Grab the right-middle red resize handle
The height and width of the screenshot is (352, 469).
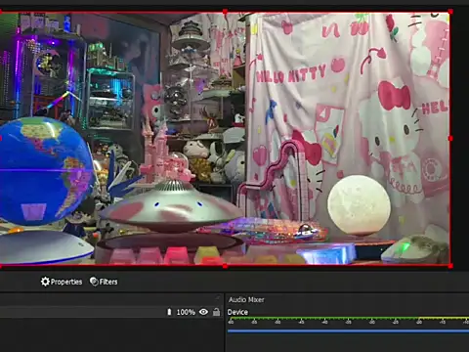click(450, 139)
